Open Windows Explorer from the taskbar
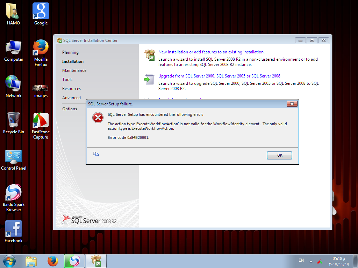This screenshot has height=268, width=358. (x=31, y=261)
